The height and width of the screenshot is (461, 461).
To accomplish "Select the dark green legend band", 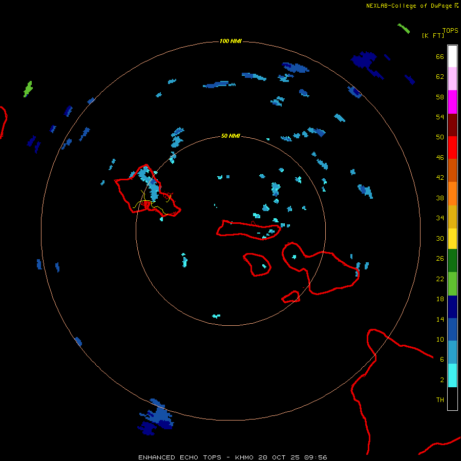I will (452, 261).
